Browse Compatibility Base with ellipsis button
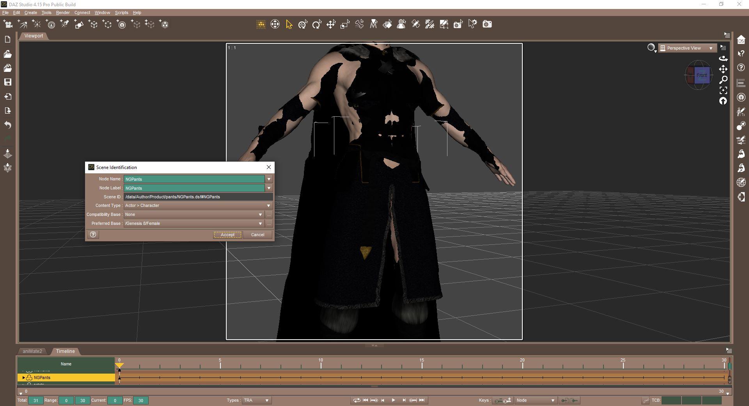 [269, 215]
